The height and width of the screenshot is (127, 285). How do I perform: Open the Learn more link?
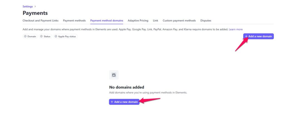tap(235, 29)
